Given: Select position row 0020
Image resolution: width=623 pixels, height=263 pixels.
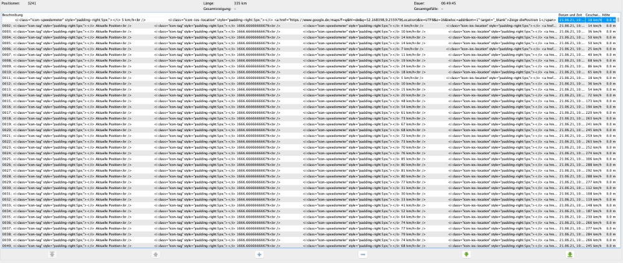Looking at the screenshot, I should click(x=249, y=129).
